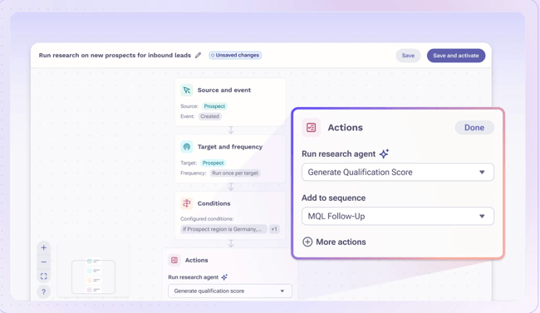The image size is (540, 313).
Task: Show the +1 additional condition badge
Action: coord(274,229)
